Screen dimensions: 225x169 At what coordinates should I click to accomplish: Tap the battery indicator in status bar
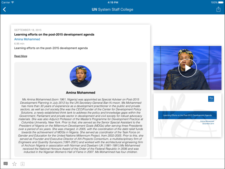(x=221, y=2)
